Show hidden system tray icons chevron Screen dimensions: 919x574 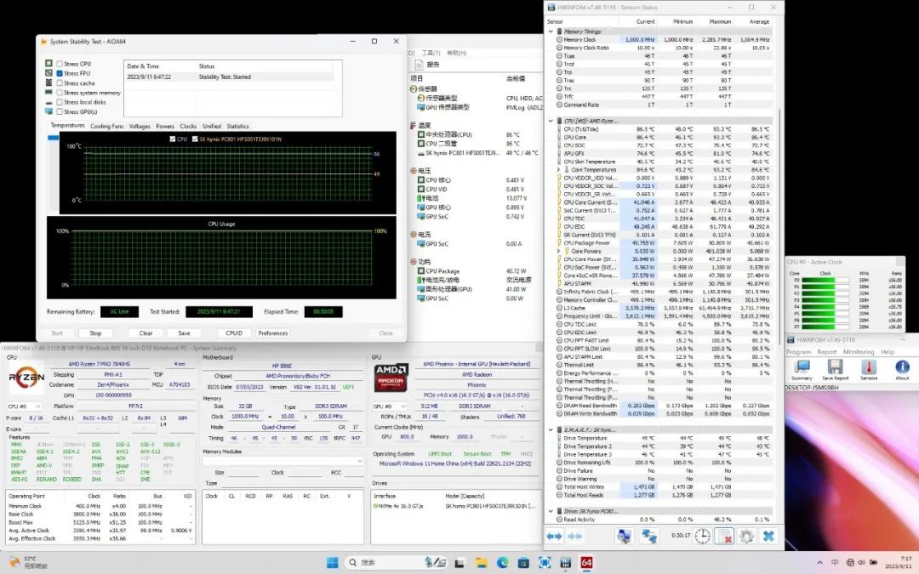(819, 562)
